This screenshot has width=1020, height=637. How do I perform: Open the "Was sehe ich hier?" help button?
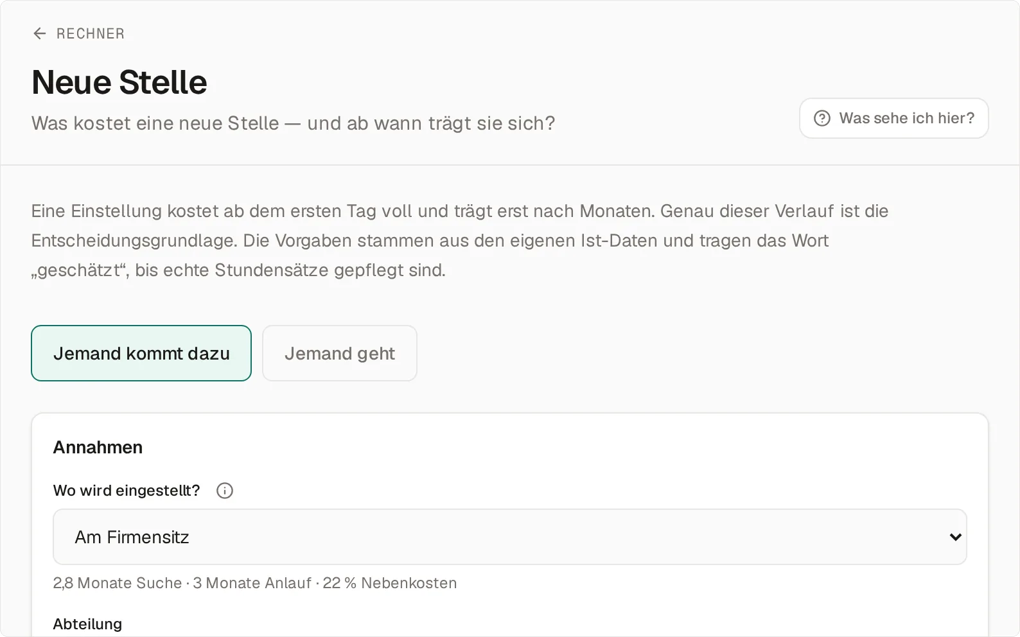893,118
